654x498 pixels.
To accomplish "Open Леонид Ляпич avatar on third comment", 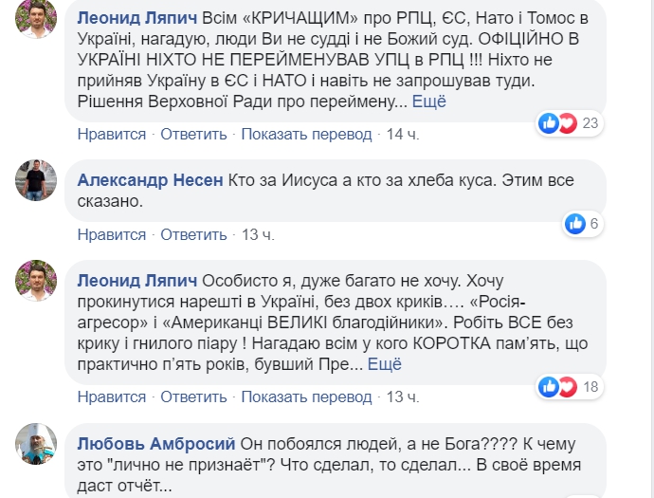I will point(36,281).
